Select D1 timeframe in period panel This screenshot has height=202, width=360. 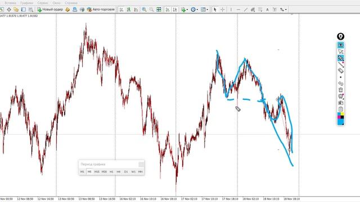click(x=126, y=172)
